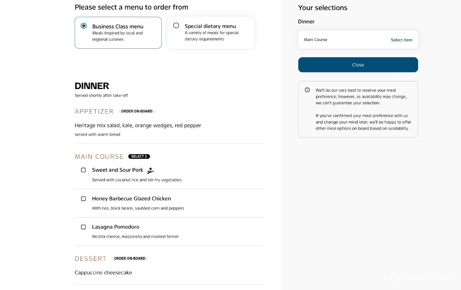Click the chef recommendation icon beside Sweet and Sour Pork
The height and width of the screenshot is (290, 461).
pos(151,171)
